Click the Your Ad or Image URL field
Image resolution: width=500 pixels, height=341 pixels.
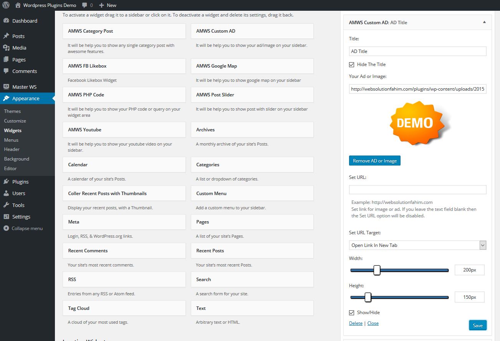click(x=417, y=89)
